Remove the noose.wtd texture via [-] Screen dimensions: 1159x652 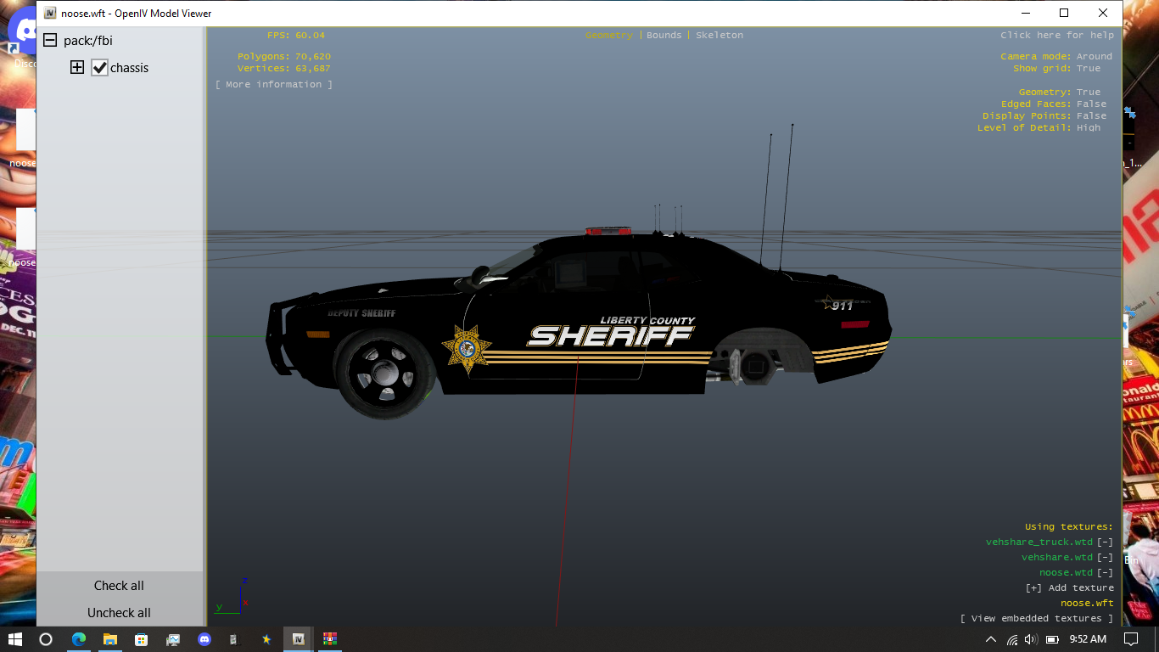(x=1105, y=572)
